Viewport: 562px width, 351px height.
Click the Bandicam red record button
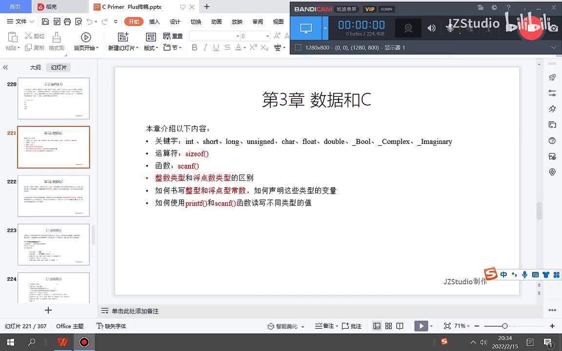pyautogui.click(x=531, y=28)
